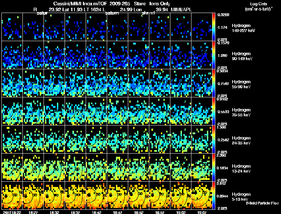
Task: Click the Hydrogen 55-90 keV color bar
Action: tap(214, 83)
